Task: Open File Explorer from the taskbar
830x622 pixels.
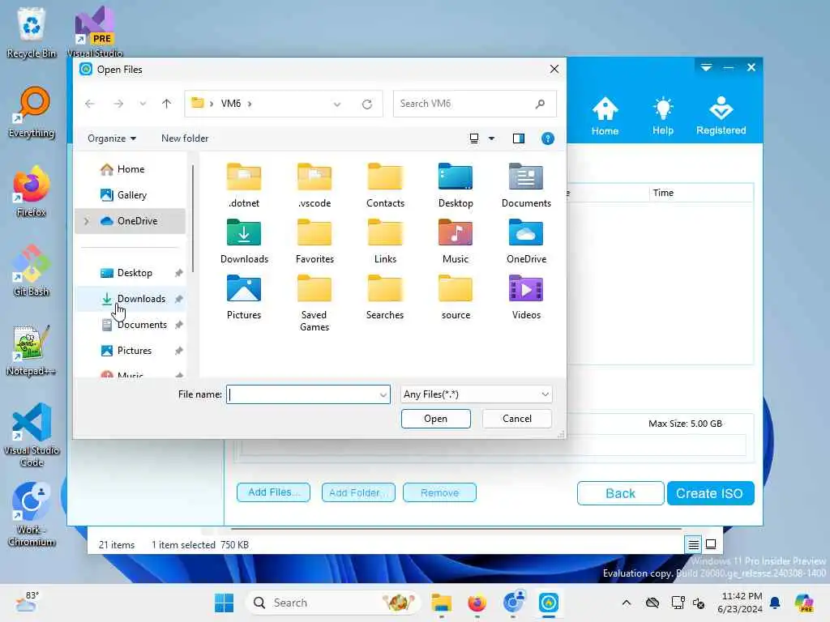Action: coord(442,603)
